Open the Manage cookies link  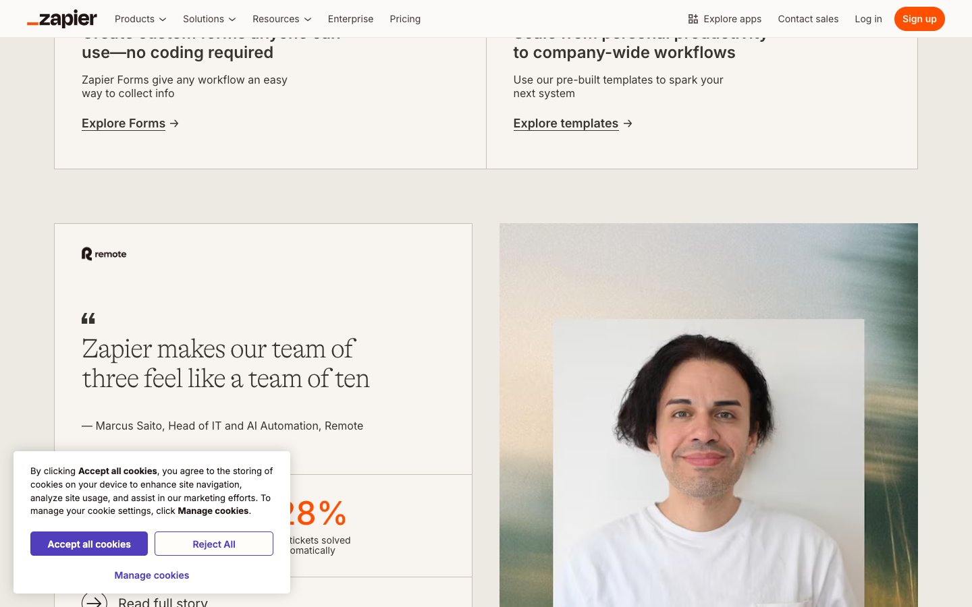[152, 575]
